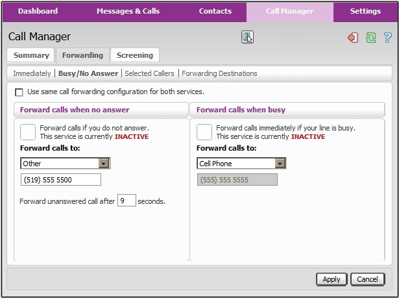Switch to the Summary sub-tab

(x=30, y=55)
